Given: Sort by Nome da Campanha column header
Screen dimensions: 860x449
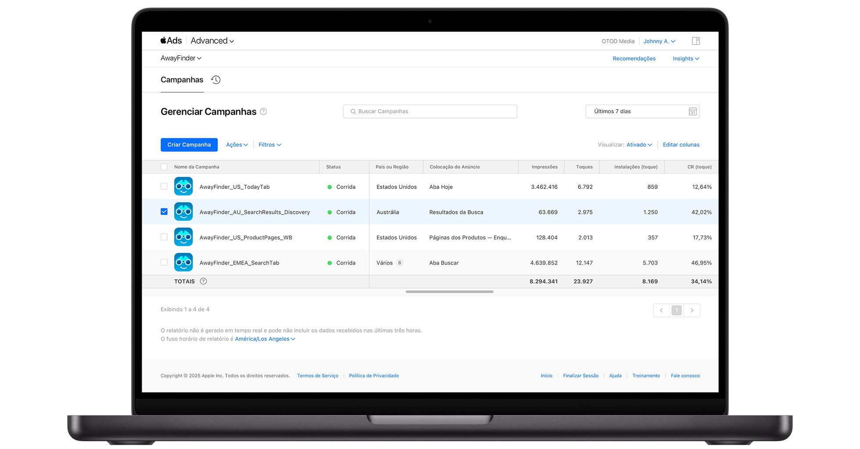Looking at the screenshot, I should [x=197, y=167].
